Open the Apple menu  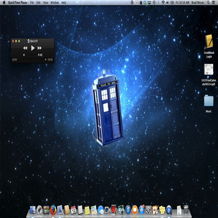point(4,3)
